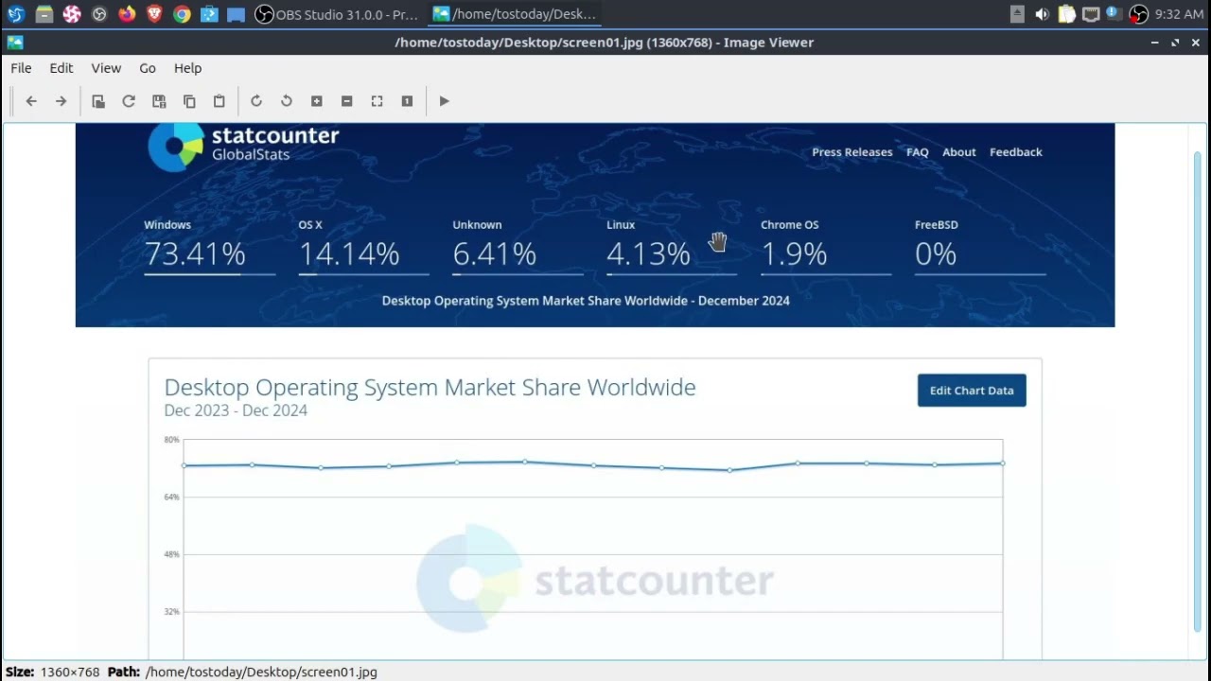Click the 9:32 AM clock
Image resolution: width=1211 pixels, height=681 pixels.
1179,14
